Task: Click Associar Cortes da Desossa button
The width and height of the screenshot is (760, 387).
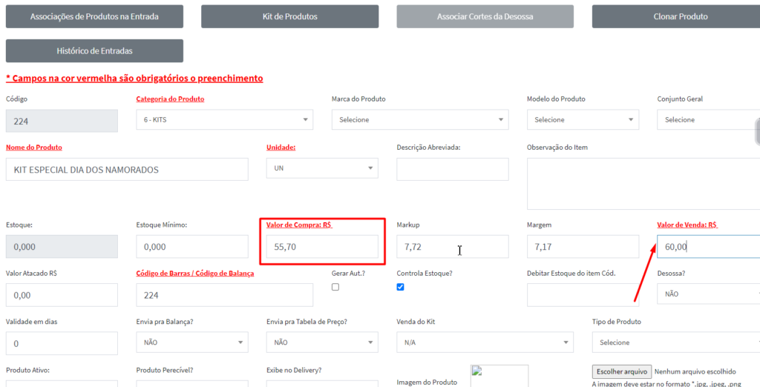Action: [x=485, y=16]
